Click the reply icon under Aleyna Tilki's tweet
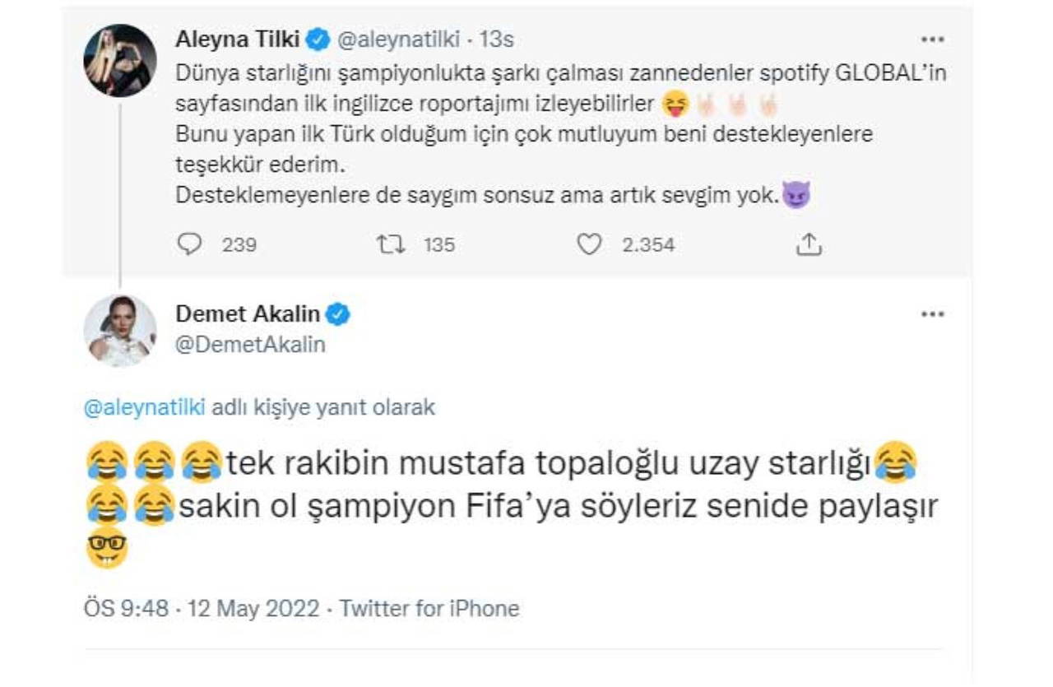Screen dimensions: 1053x687 190,244
